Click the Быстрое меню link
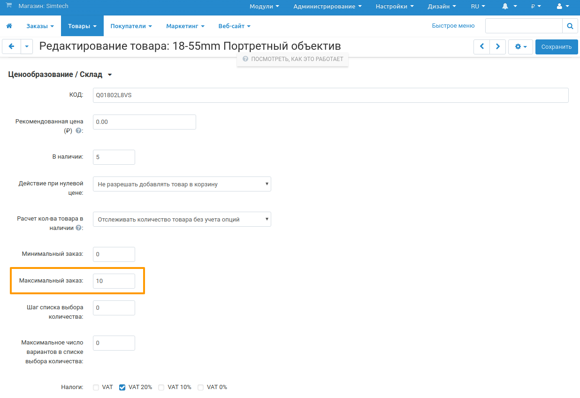This screenshot has height=398, width=580. (453, 26)
